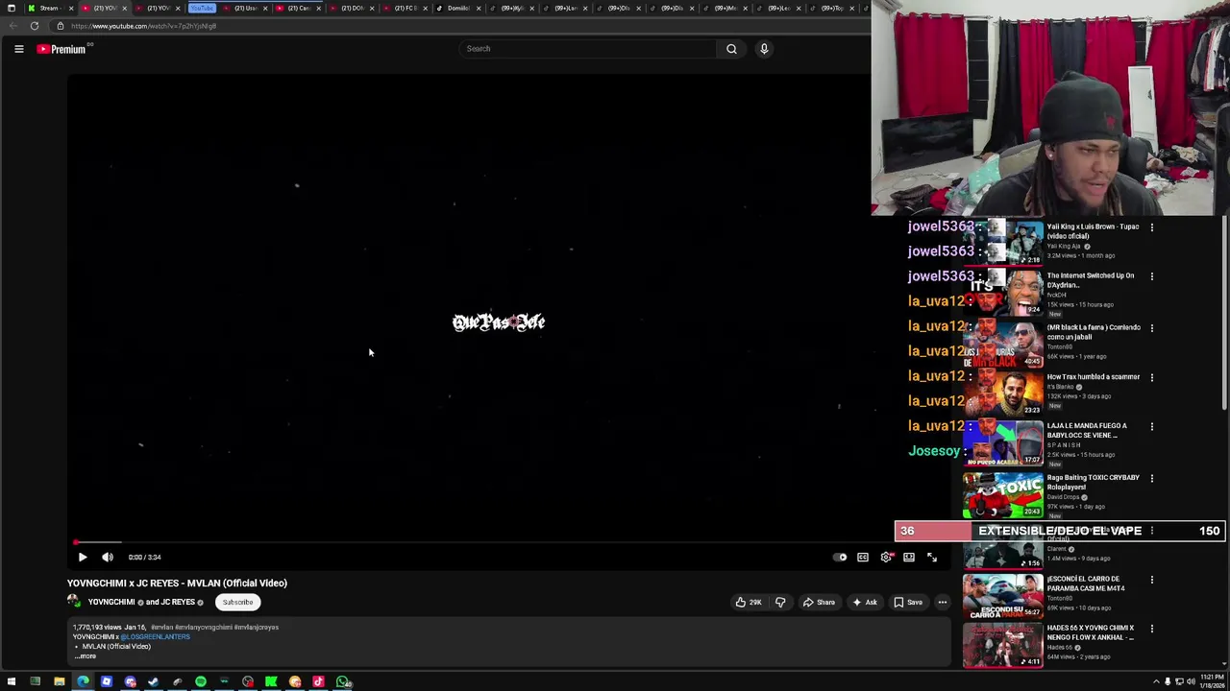Open TikTok from the taskbar
This screenshot has height=691, width=1230.
(x=318, y=682)
